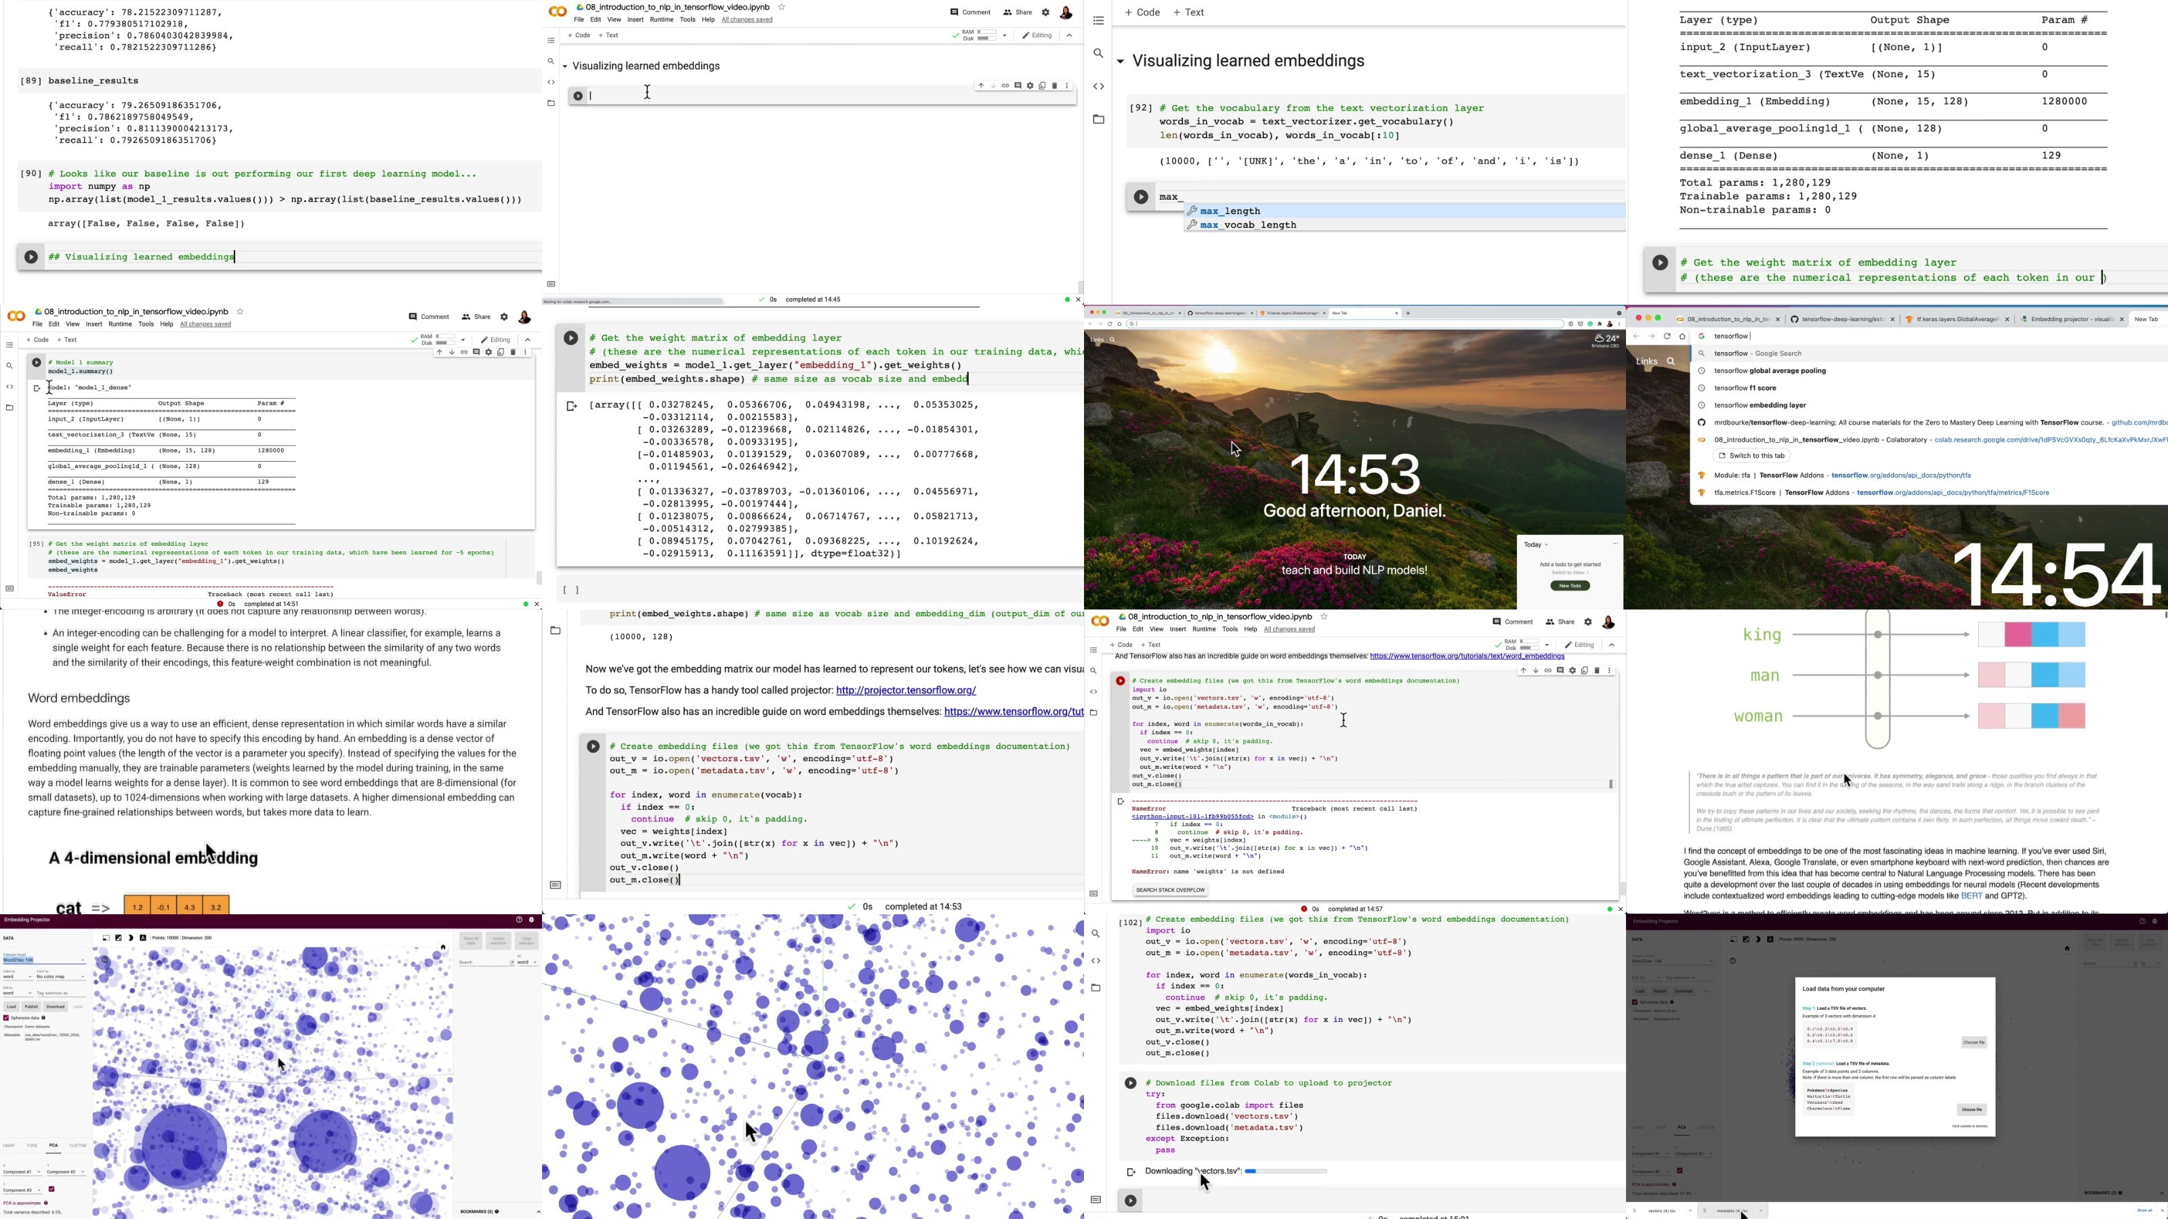
Task: Toggle the Z-axis Component #3 checkbox (Points: 10000 projector)
Action: click(x=51, y=1190)
